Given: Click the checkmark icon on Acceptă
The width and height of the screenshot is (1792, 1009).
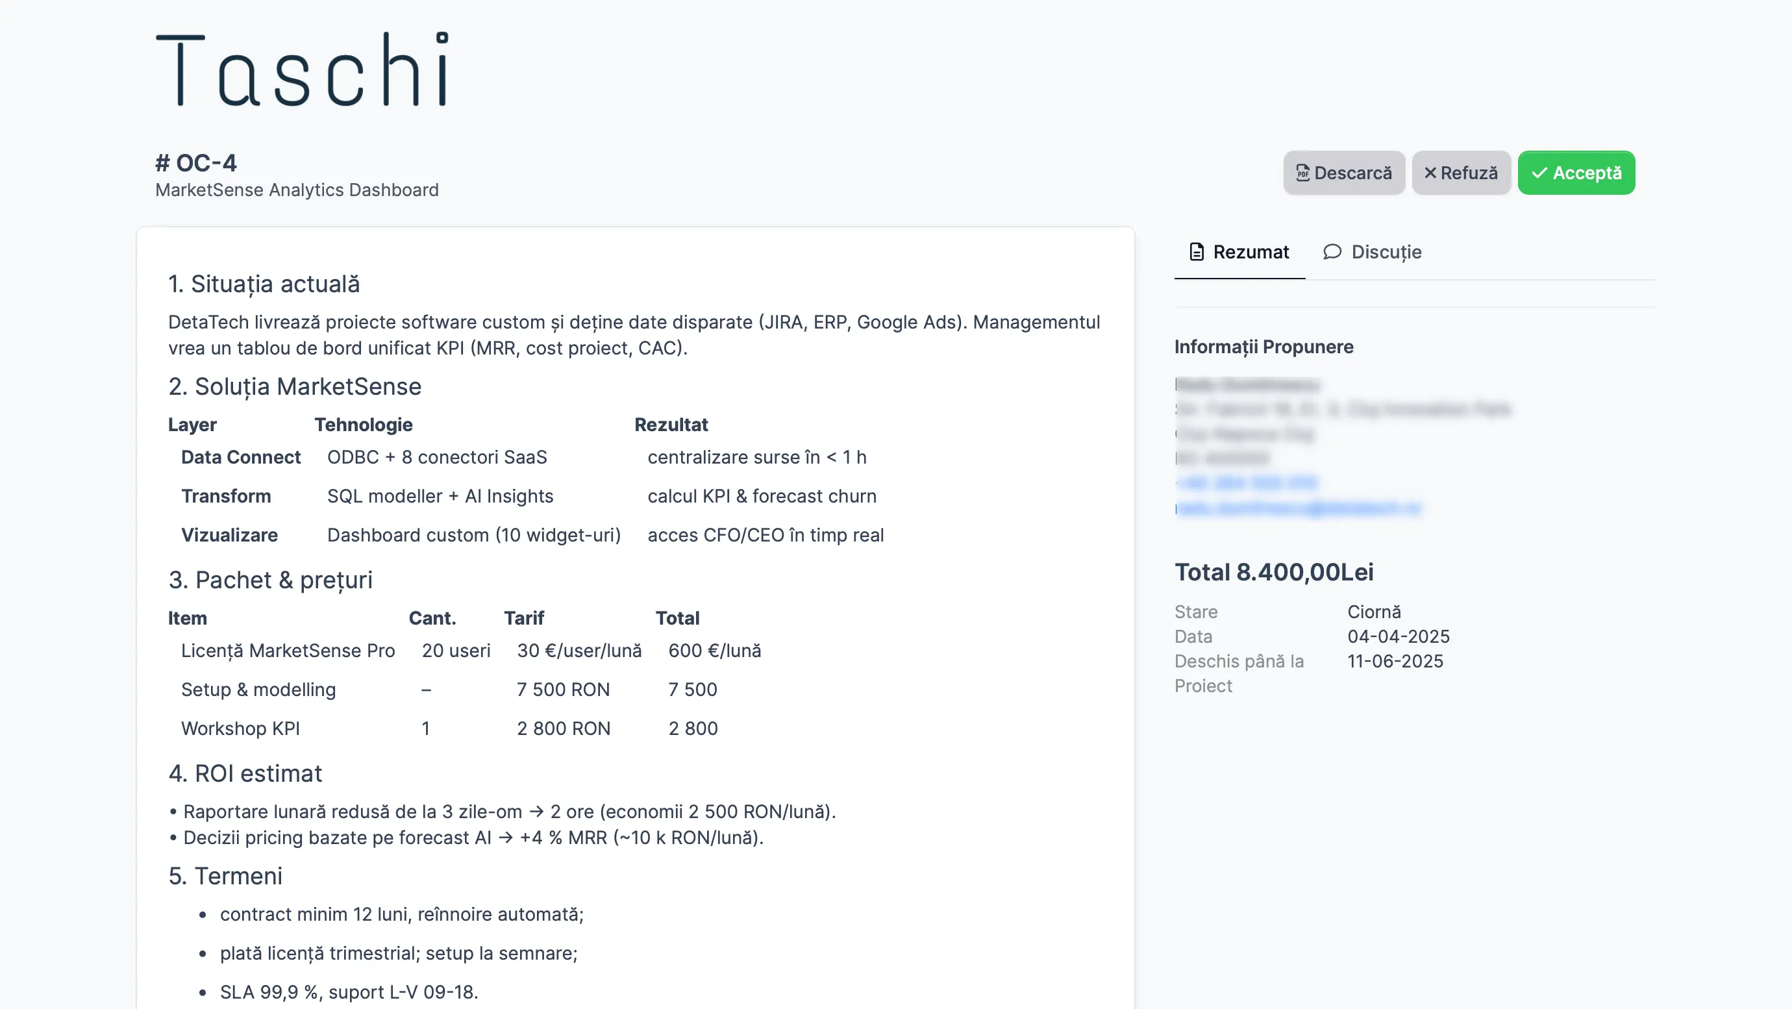Looking at the screenshot, I should pos(1539,173).
